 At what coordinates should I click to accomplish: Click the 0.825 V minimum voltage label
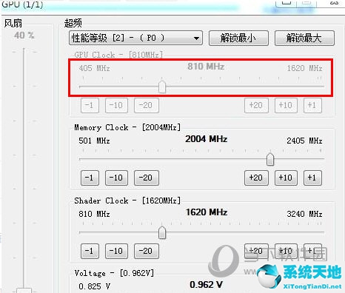tap(94, 286)
